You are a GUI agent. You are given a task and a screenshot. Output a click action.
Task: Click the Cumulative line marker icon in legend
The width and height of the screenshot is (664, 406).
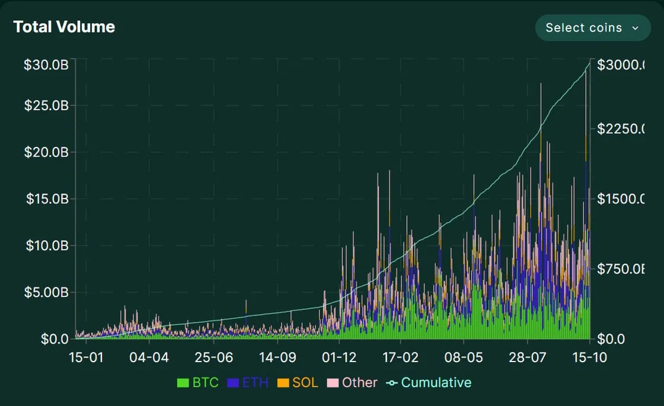tap(391, 383)
